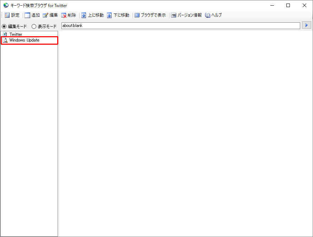Screen dimensions: 313x237
Task: Click the 下に移動 move down icon
Action: point(109,15)
